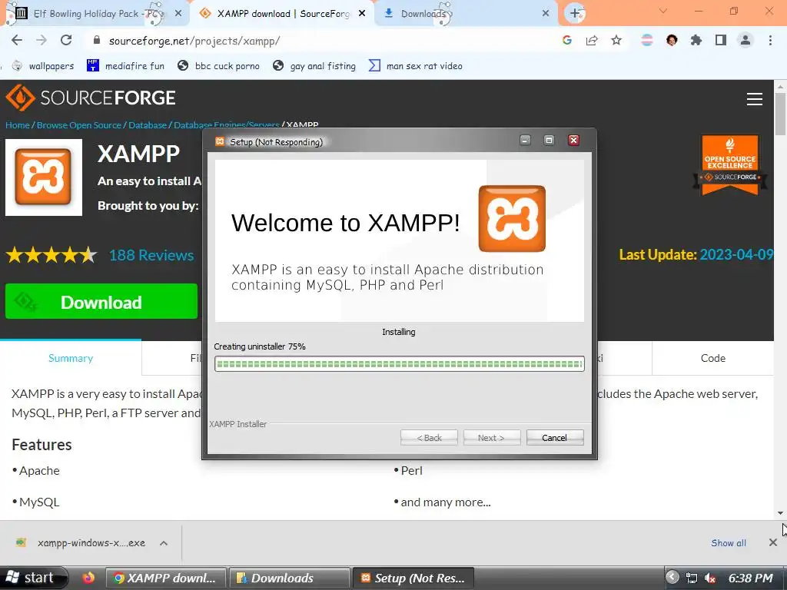Click the Last Update date 2023-04-09
Screen dimensions: 787x590
click(x=736, y=254)
